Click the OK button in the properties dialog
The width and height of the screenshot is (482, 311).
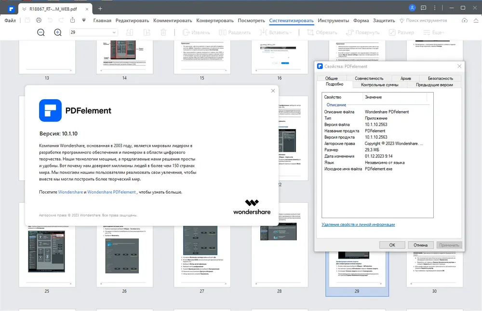point(392,245)
